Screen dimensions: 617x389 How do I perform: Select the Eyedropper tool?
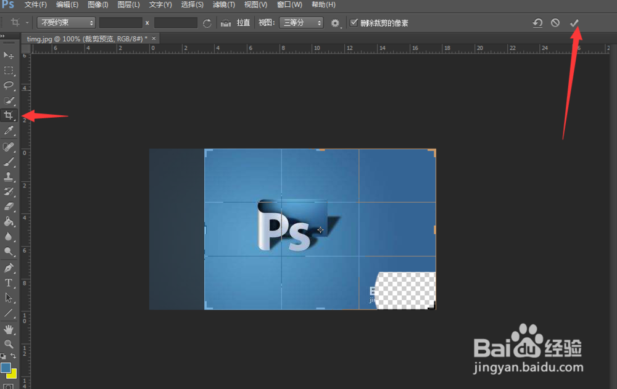(8, 130)
